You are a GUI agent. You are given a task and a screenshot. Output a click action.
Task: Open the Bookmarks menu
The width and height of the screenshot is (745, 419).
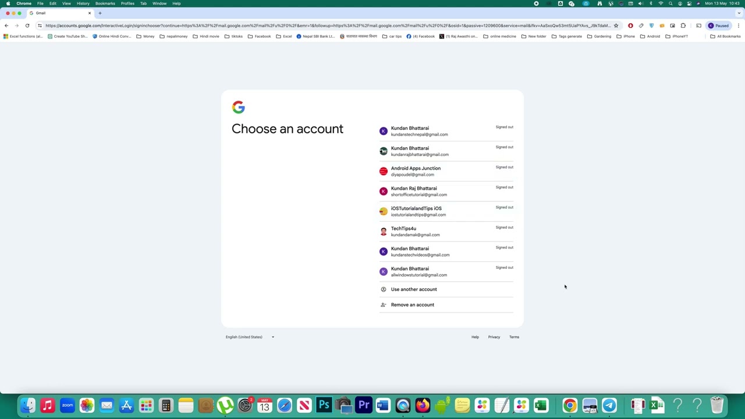tap(105, 3)
